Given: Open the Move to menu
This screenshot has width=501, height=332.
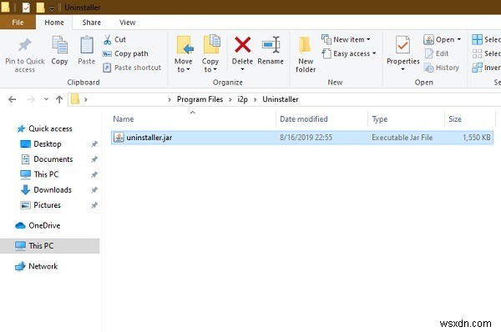Looking at the screenshot, I should coord(184,54).
